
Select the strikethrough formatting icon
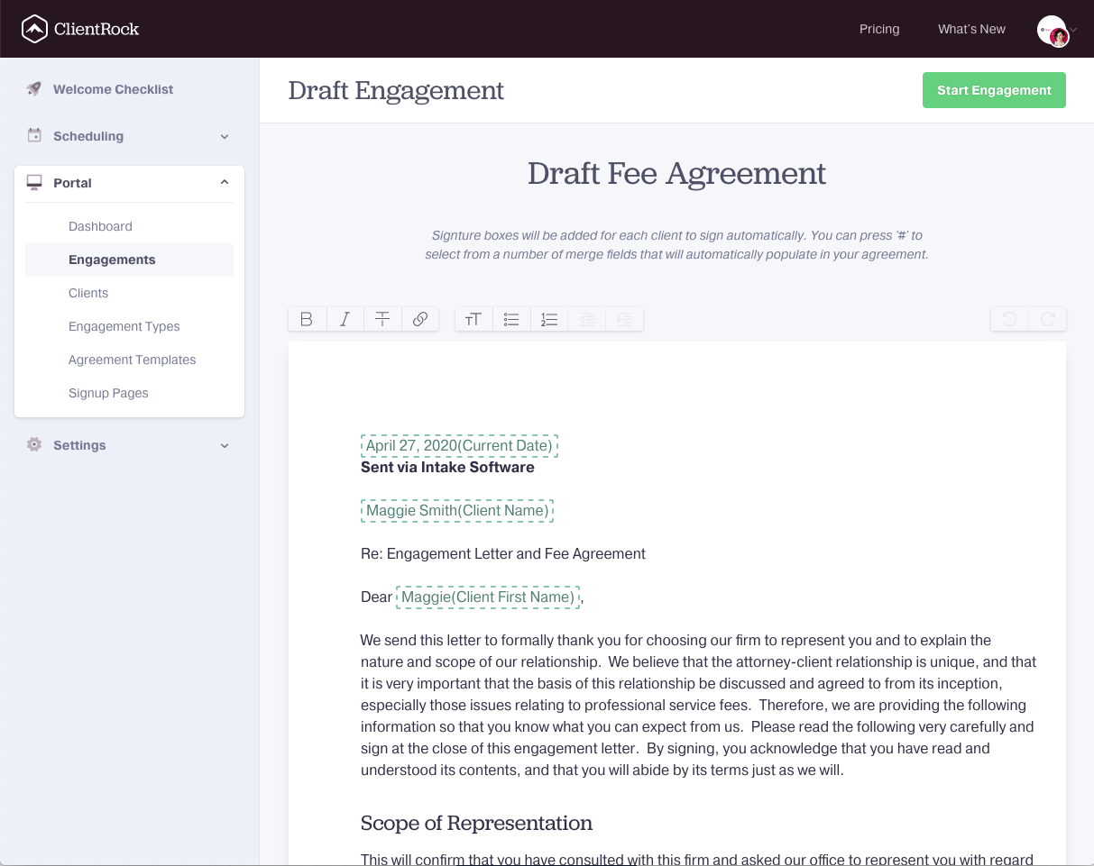[x=382, y=318]
